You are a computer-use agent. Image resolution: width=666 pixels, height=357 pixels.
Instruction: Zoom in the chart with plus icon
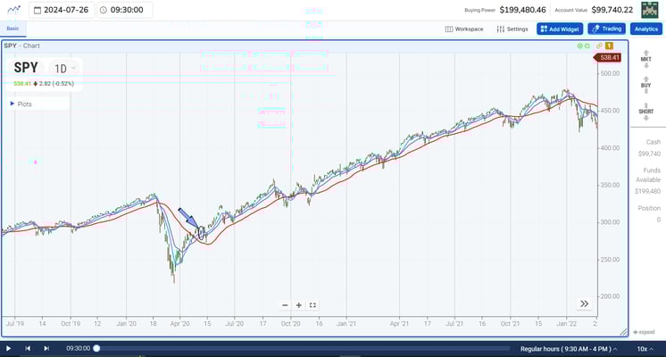[299, 305]
